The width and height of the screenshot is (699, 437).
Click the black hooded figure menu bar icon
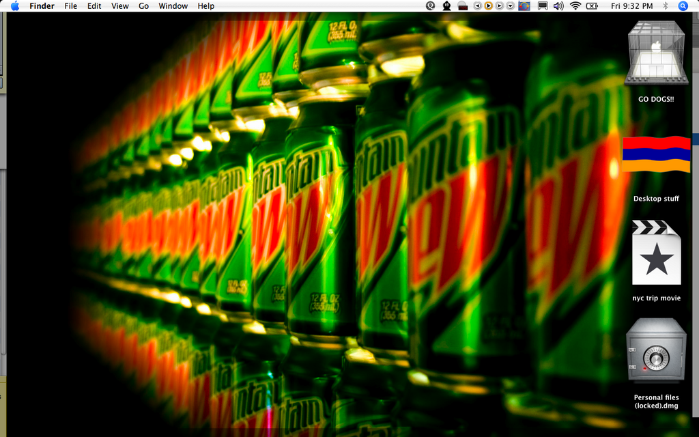[446, 5]
